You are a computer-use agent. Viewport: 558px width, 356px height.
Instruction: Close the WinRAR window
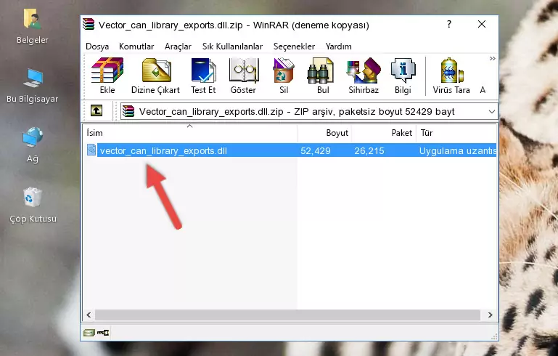pyautogui.click(x=482, y=24)
